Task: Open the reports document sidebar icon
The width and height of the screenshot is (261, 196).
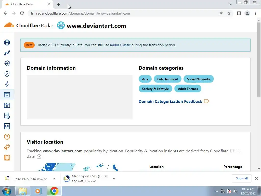Action: coord(7,116)
